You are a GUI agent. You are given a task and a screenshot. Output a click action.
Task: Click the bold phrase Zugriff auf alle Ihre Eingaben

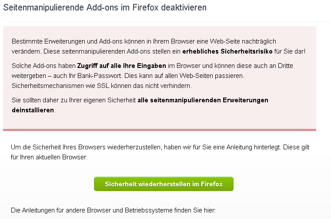[122, 66]
